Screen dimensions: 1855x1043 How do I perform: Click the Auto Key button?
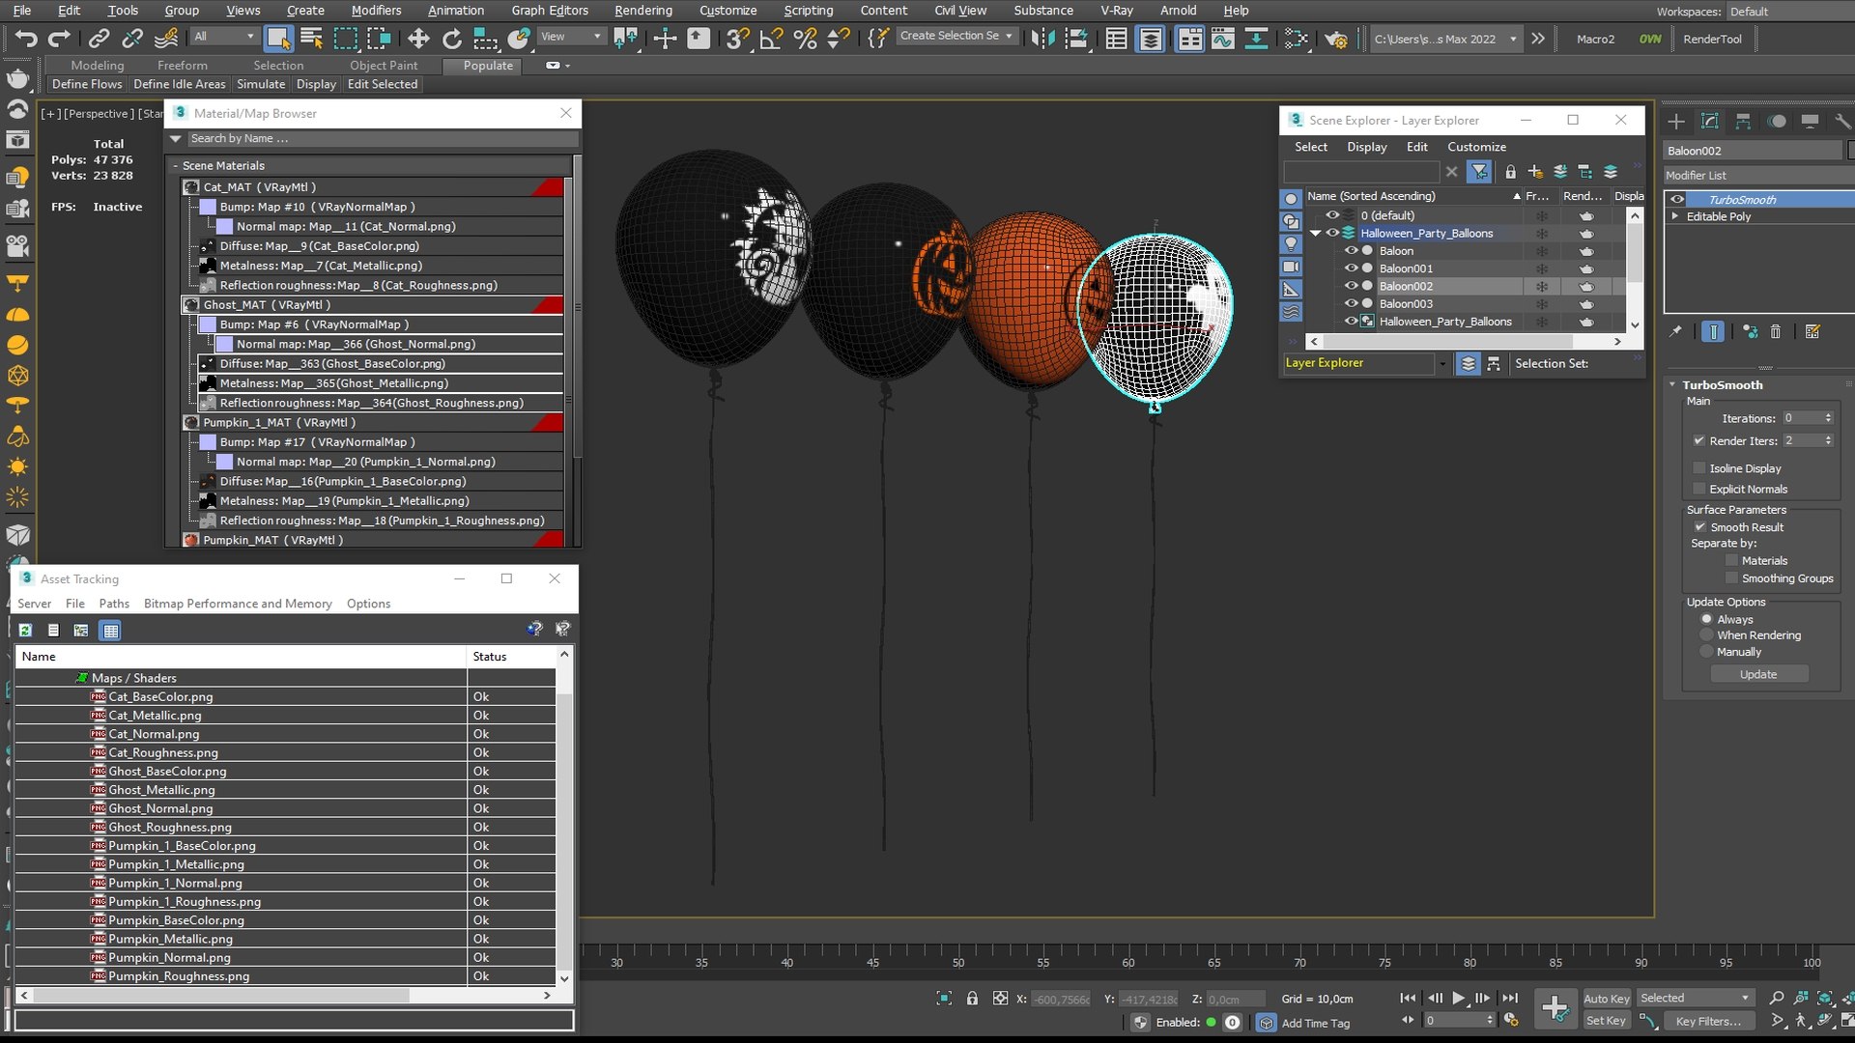(1606, 999)
